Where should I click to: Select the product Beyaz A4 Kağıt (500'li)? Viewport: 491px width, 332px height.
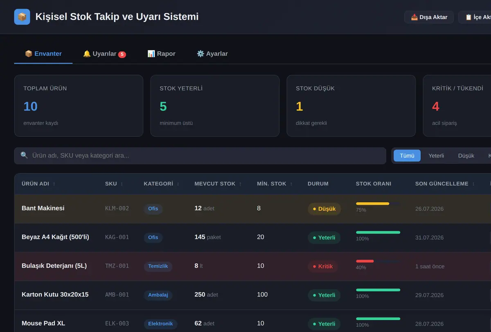(55, 237)
